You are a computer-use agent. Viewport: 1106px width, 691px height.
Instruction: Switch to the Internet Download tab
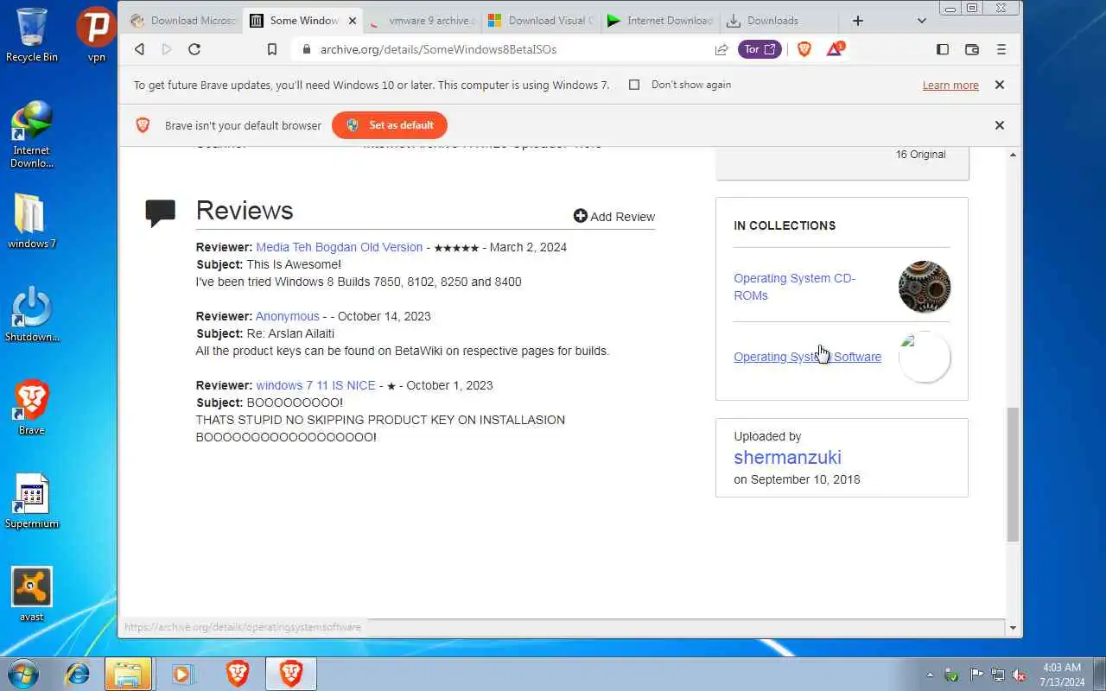pos(660,21)
